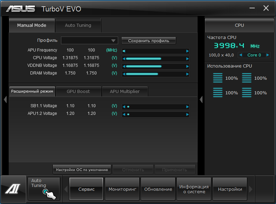Collapse the left panel using its edge arrow

(x=5, y=99)
